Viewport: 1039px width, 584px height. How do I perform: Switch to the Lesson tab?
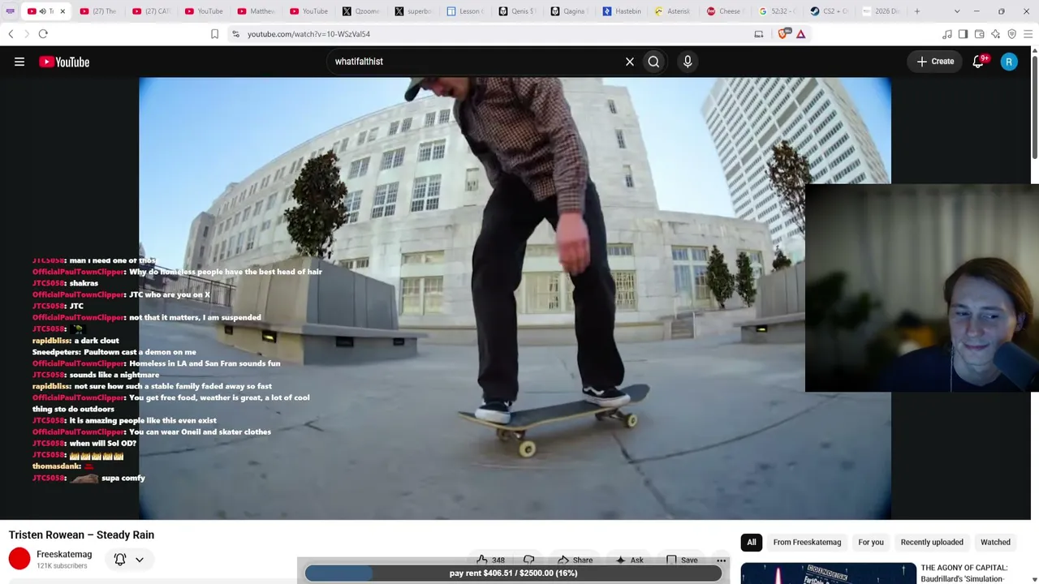pos(465,11)
